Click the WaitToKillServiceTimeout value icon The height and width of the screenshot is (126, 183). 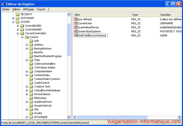click(x=76, y=35)
